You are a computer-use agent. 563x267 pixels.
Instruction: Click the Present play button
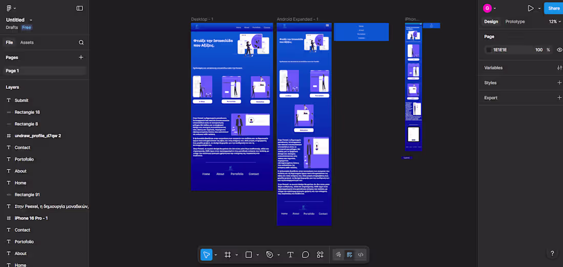point(531,8)
